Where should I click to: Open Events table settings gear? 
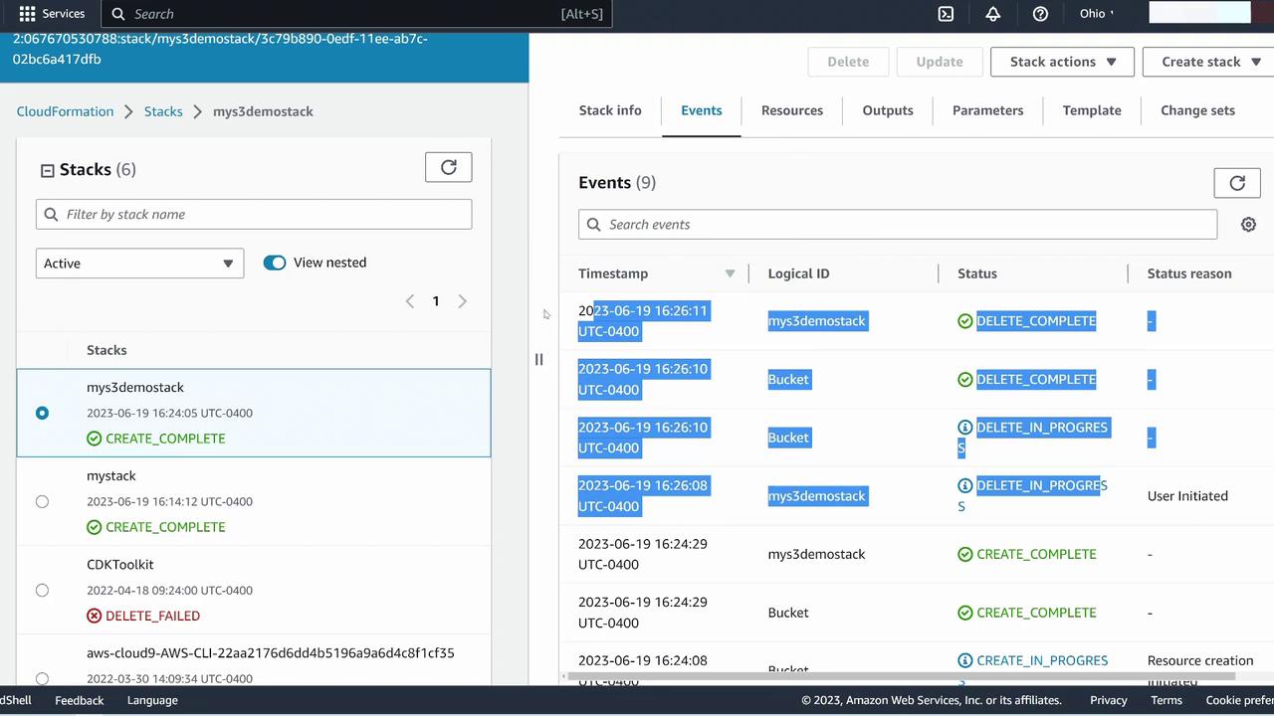point(1248,225)
